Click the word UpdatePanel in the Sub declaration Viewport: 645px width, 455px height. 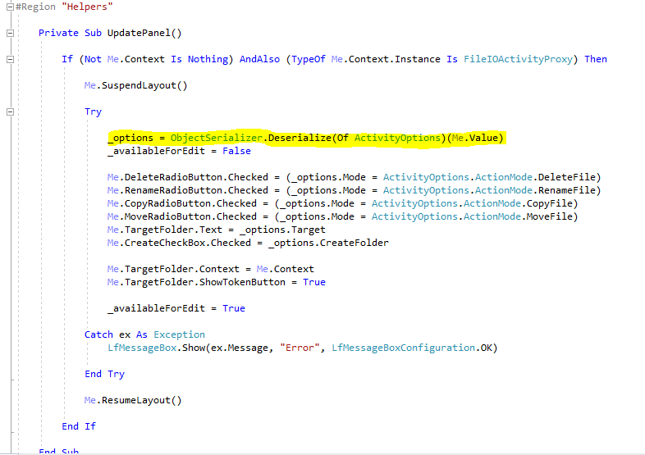(138, 33)
